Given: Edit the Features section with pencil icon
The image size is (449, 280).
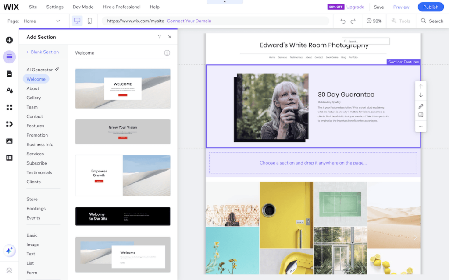Looking at the screenshot, I should [x=420, y=106].
